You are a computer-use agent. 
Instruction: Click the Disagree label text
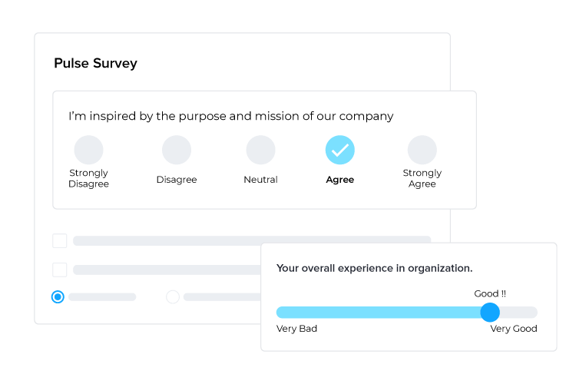(x=177, y=180)
